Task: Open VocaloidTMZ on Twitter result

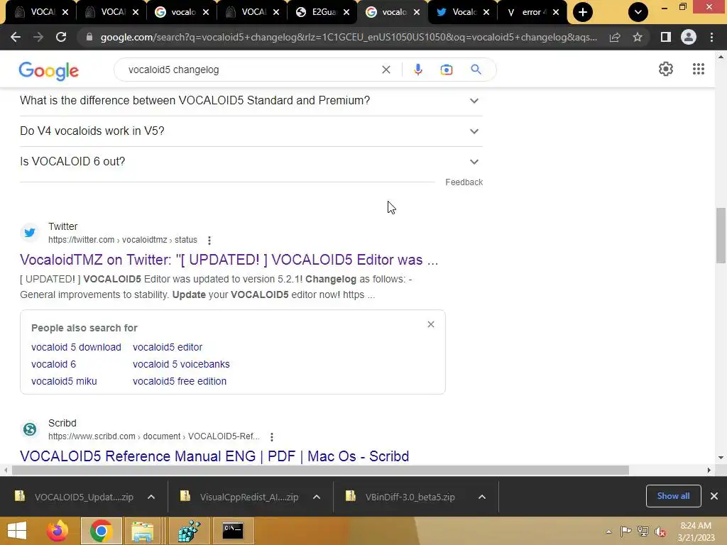Action: click(229, 260)
